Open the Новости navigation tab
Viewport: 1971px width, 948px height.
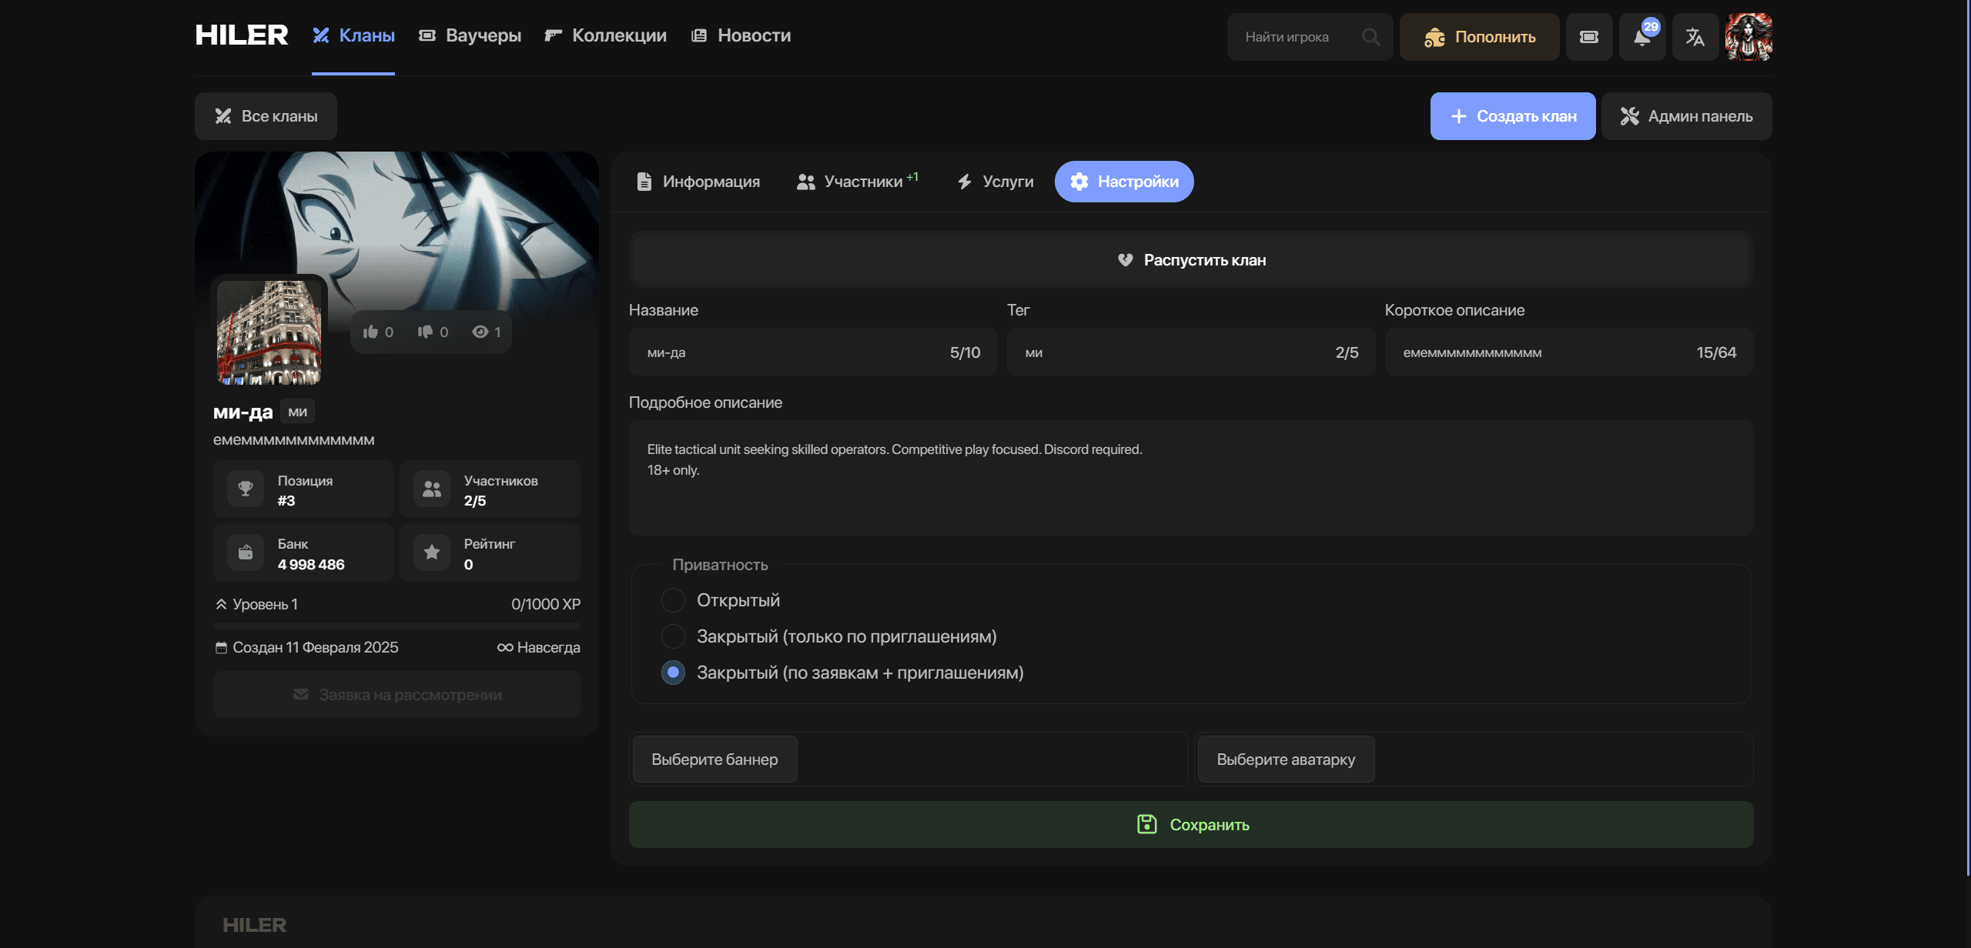pos(741,35)
